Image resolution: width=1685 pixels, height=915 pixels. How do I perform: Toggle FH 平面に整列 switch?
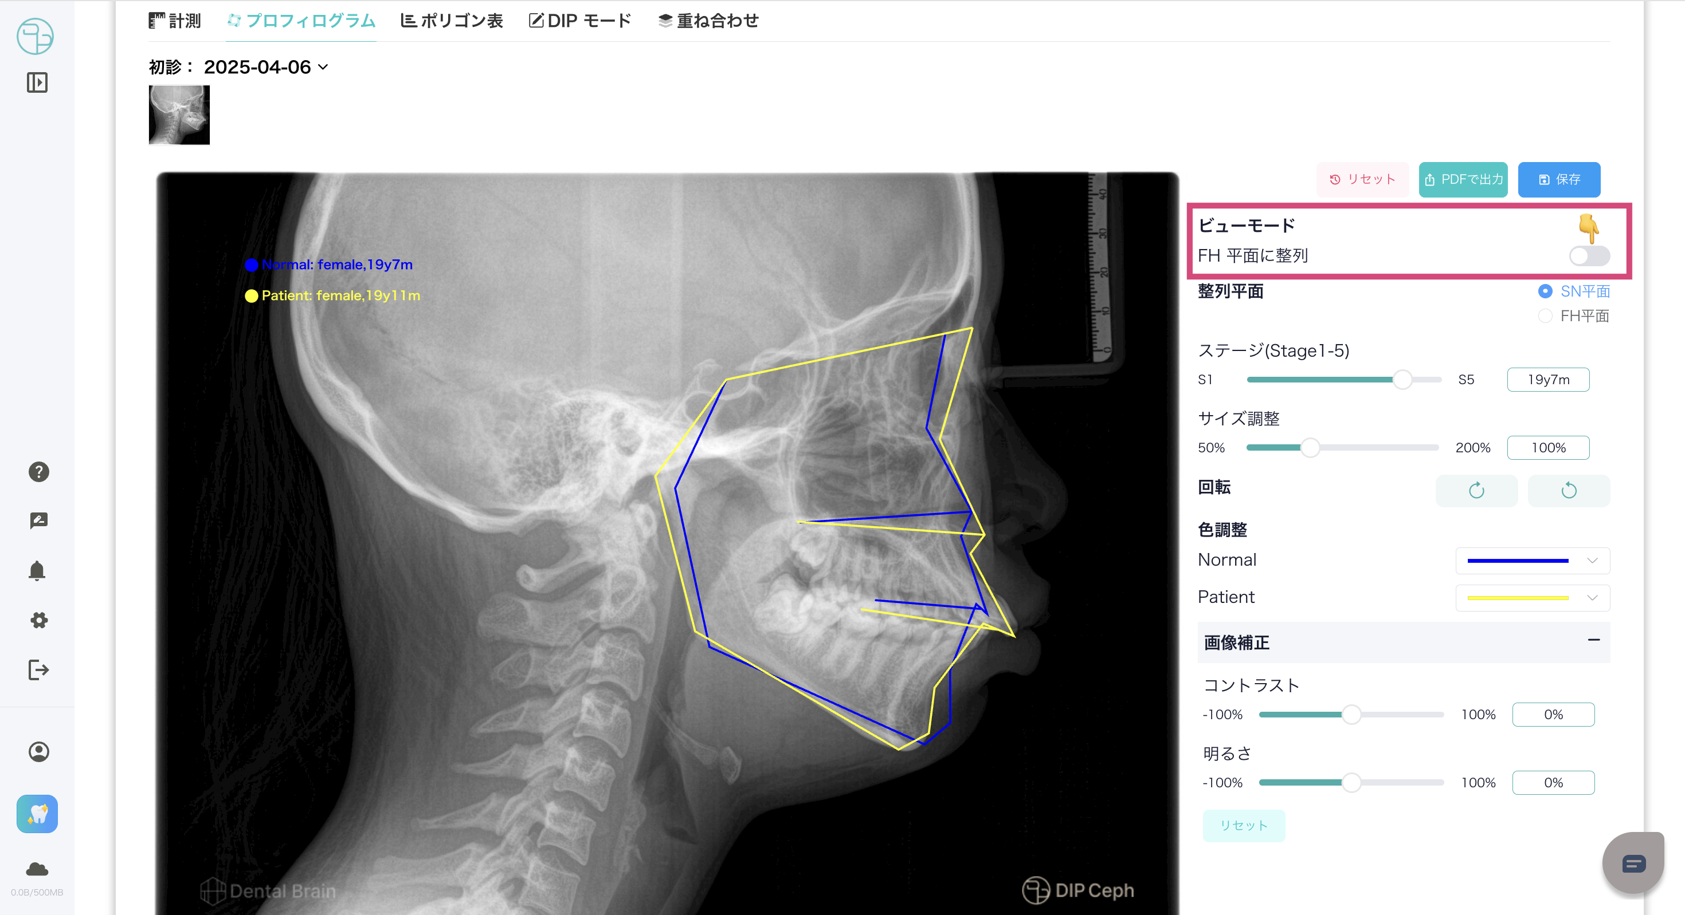pyautogui.click(x=1589, y=255)
